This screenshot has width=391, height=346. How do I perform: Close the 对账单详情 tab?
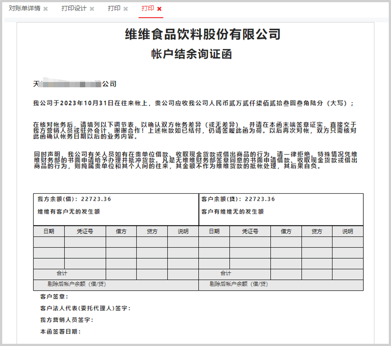click(x=46, y=9)
